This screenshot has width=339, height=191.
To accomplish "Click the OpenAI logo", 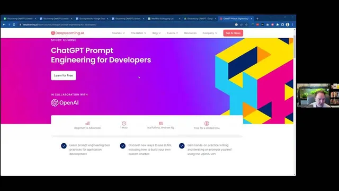I will tap(65, 102).
